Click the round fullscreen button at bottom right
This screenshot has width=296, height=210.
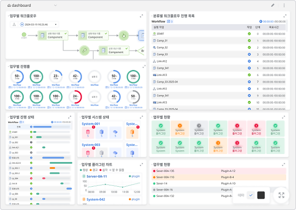[281, 195]
